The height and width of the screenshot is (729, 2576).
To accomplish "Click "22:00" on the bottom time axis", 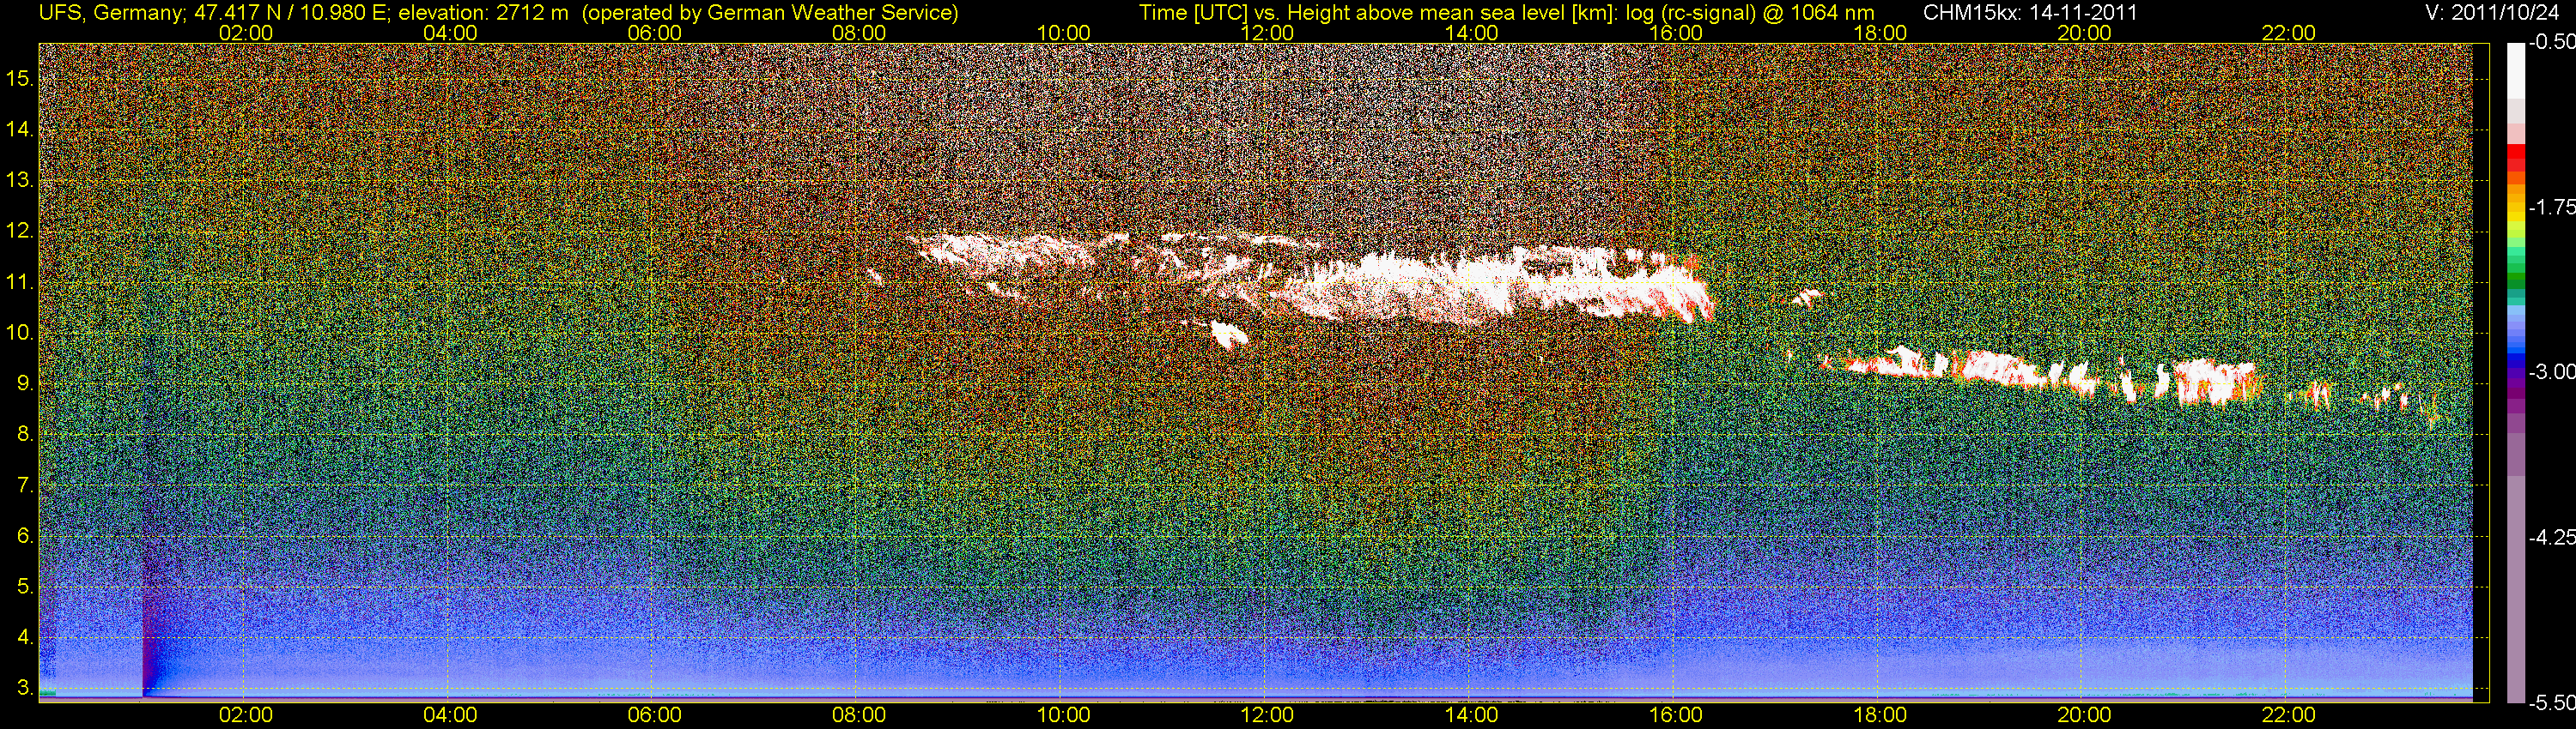I will tap(2289, 715).
